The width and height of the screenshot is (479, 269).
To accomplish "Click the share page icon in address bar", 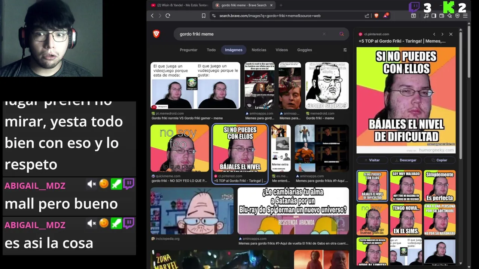I will pos(367,16).
